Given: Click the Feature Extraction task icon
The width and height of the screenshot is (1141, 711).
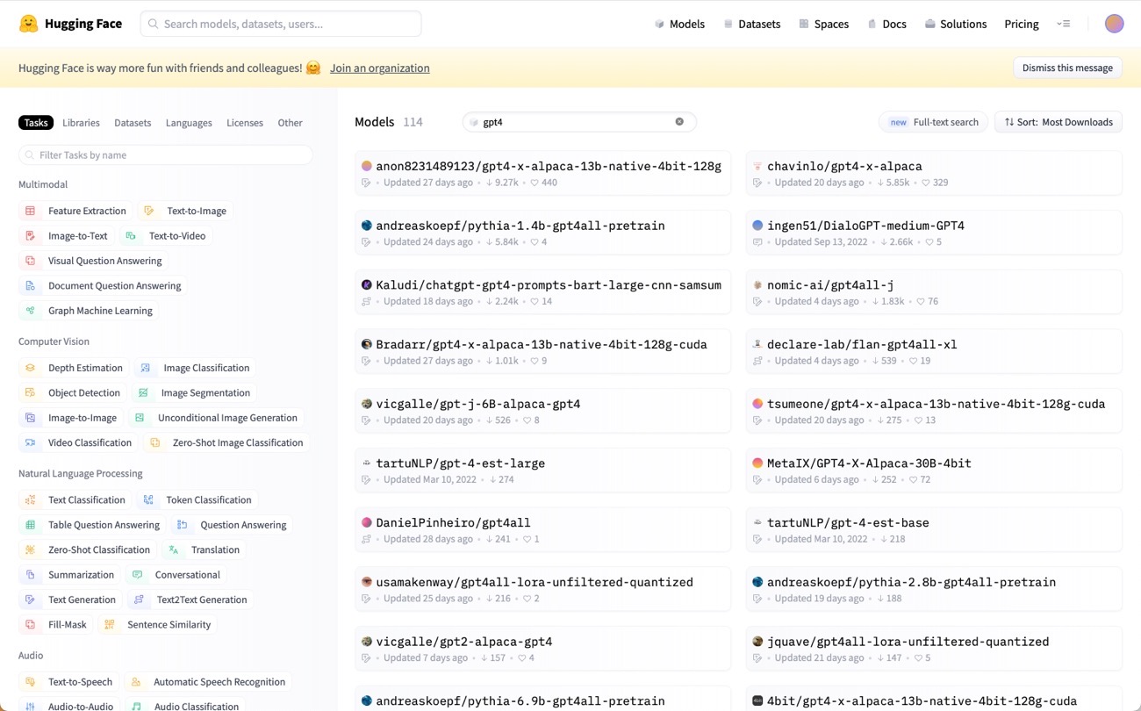Looking at the screenshot, I should 31,211.
